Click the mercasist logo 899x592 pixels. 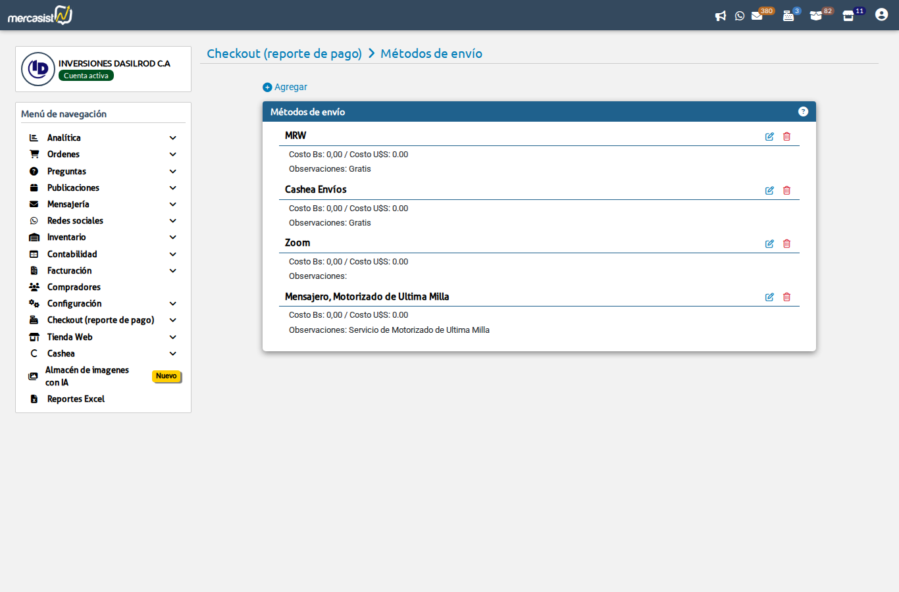click(40, 15)
